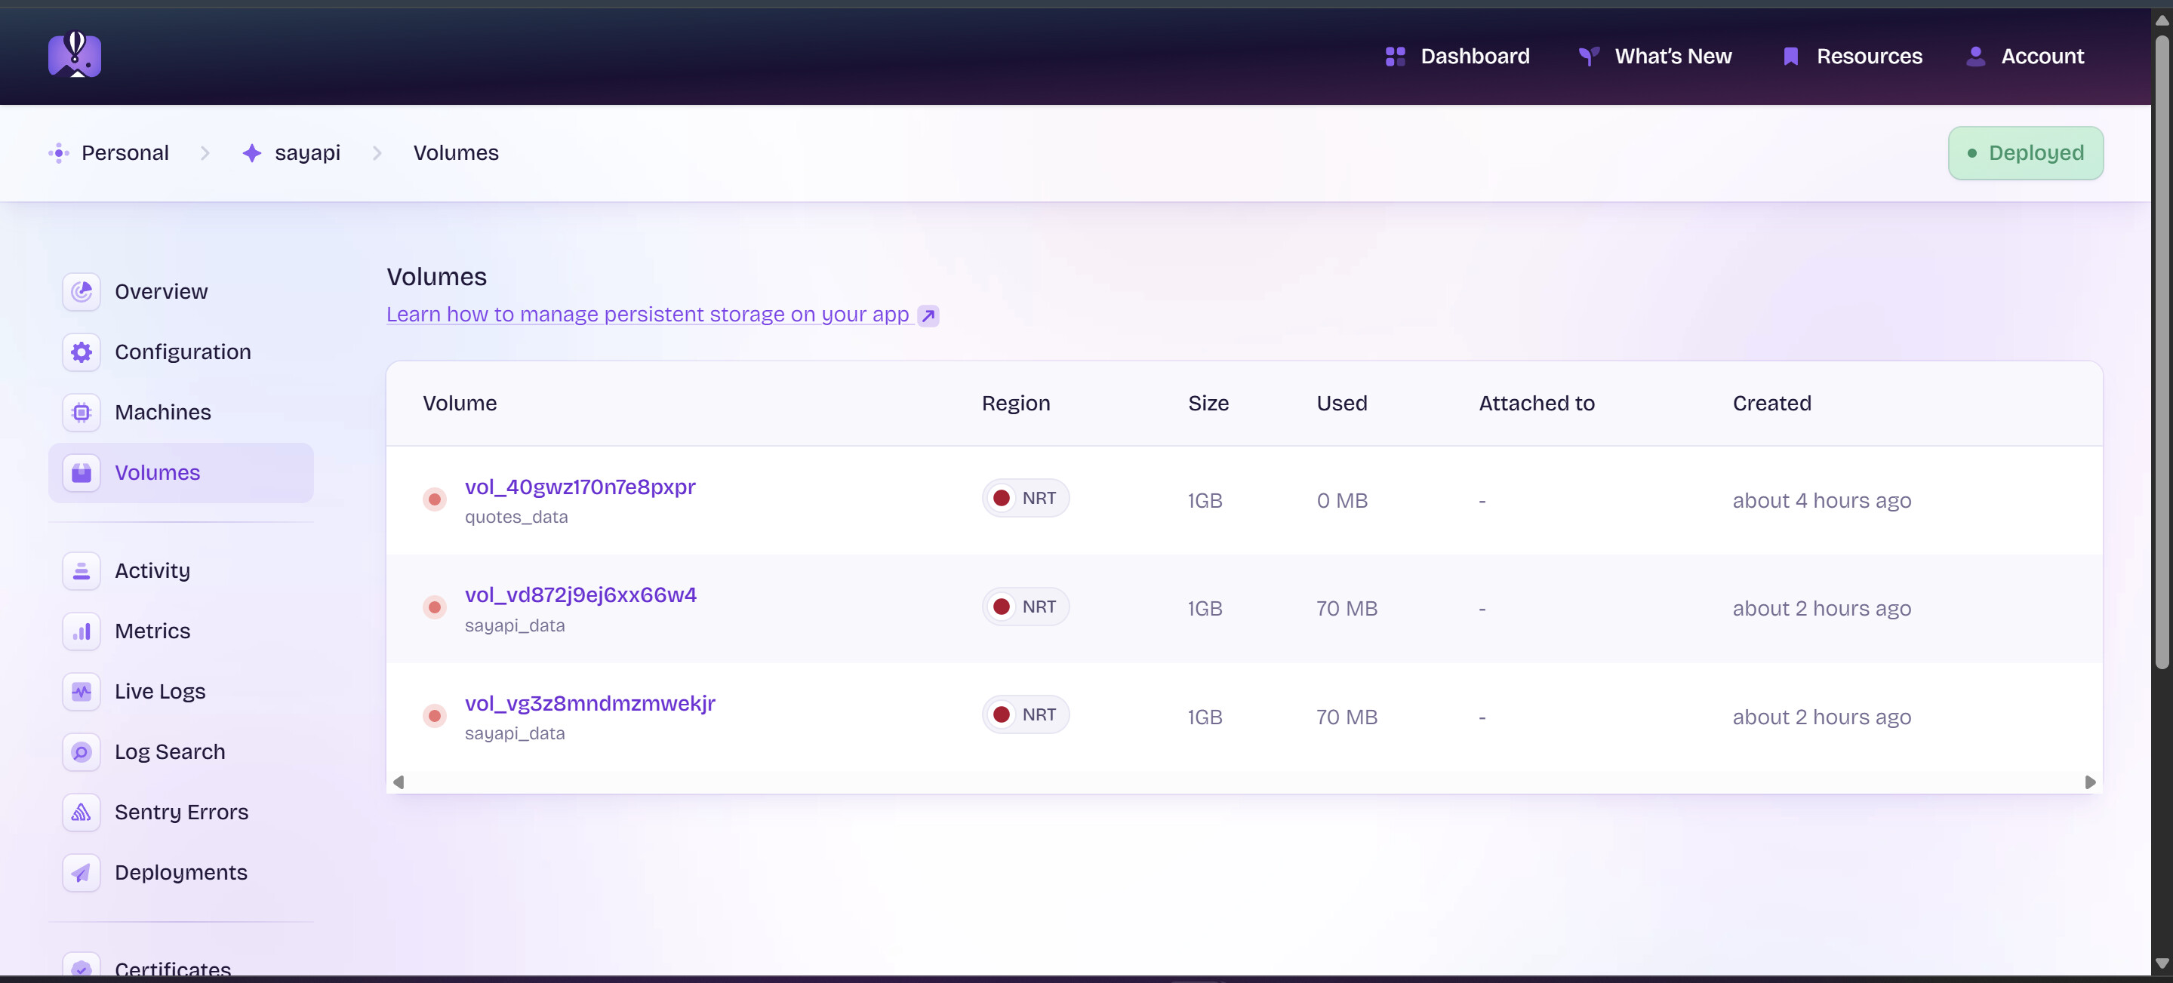Viewport: 2173px width, 983px height.
Task: Click the Size column header
Action: tap(1208, 403)
